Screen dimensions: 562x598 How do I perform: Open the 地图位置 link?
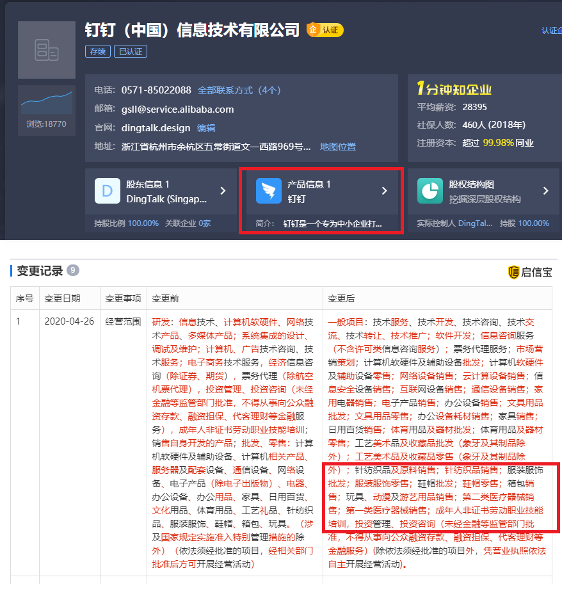(338, 147)
